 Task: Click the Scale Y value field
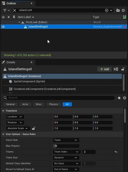point(83,128)
